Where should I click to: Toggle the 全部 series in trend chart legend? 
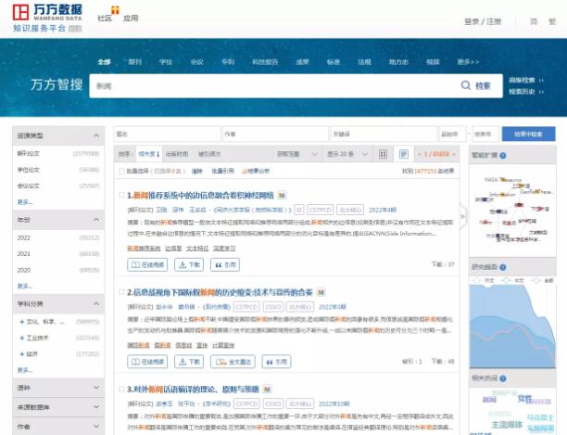click(543, 280)
